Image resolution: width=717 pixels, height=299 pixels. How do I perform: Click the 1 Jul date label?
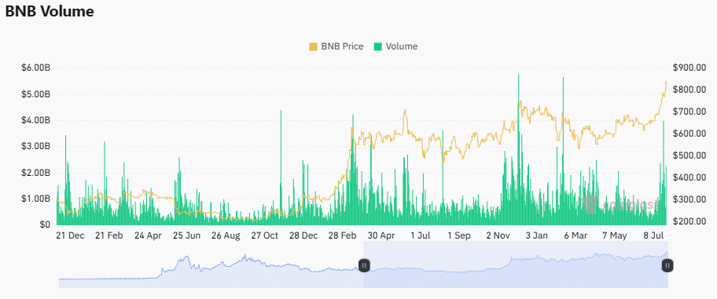pyautogui.click(x=421, y=235)
